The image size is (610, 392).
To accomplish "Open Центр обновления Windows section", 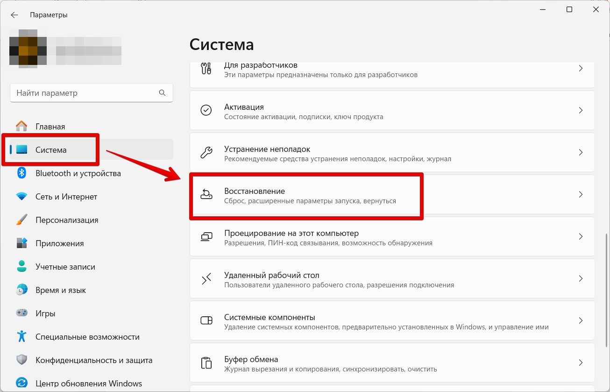I will tap(91, 383).
